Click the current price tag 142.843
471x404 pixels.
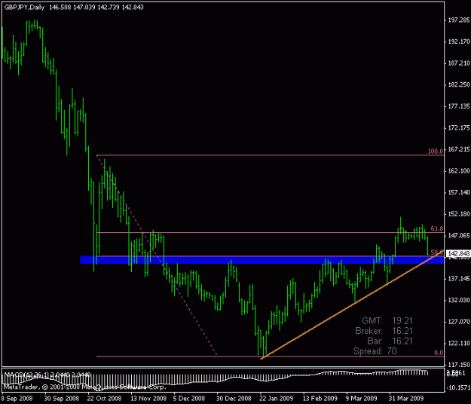point(458,254)
